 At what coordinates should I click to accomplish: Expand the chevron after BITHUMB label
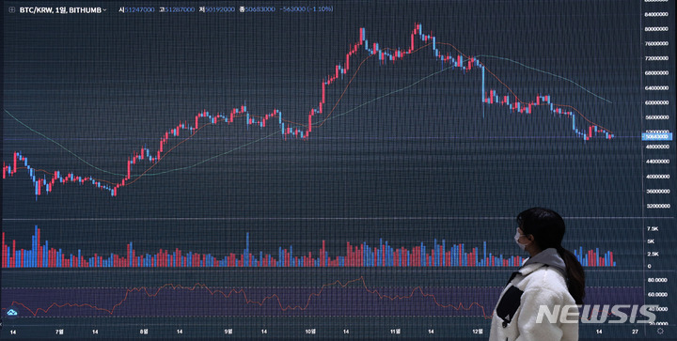(x=104, y=10)
